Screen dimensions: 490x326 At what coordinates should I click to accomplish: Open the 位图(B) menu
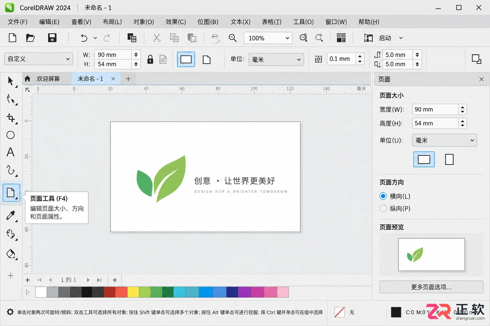pyautogui.click(x=208, y=22)
